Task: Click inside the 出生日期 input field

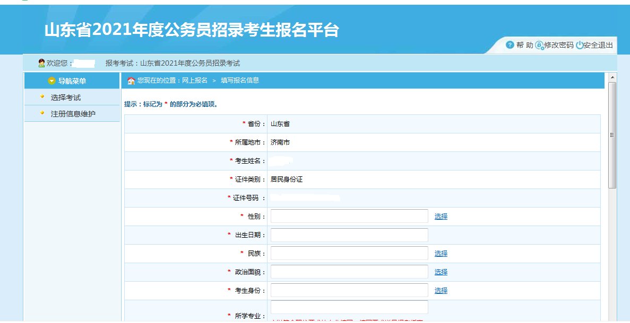Action: click(x=349, y=235)
